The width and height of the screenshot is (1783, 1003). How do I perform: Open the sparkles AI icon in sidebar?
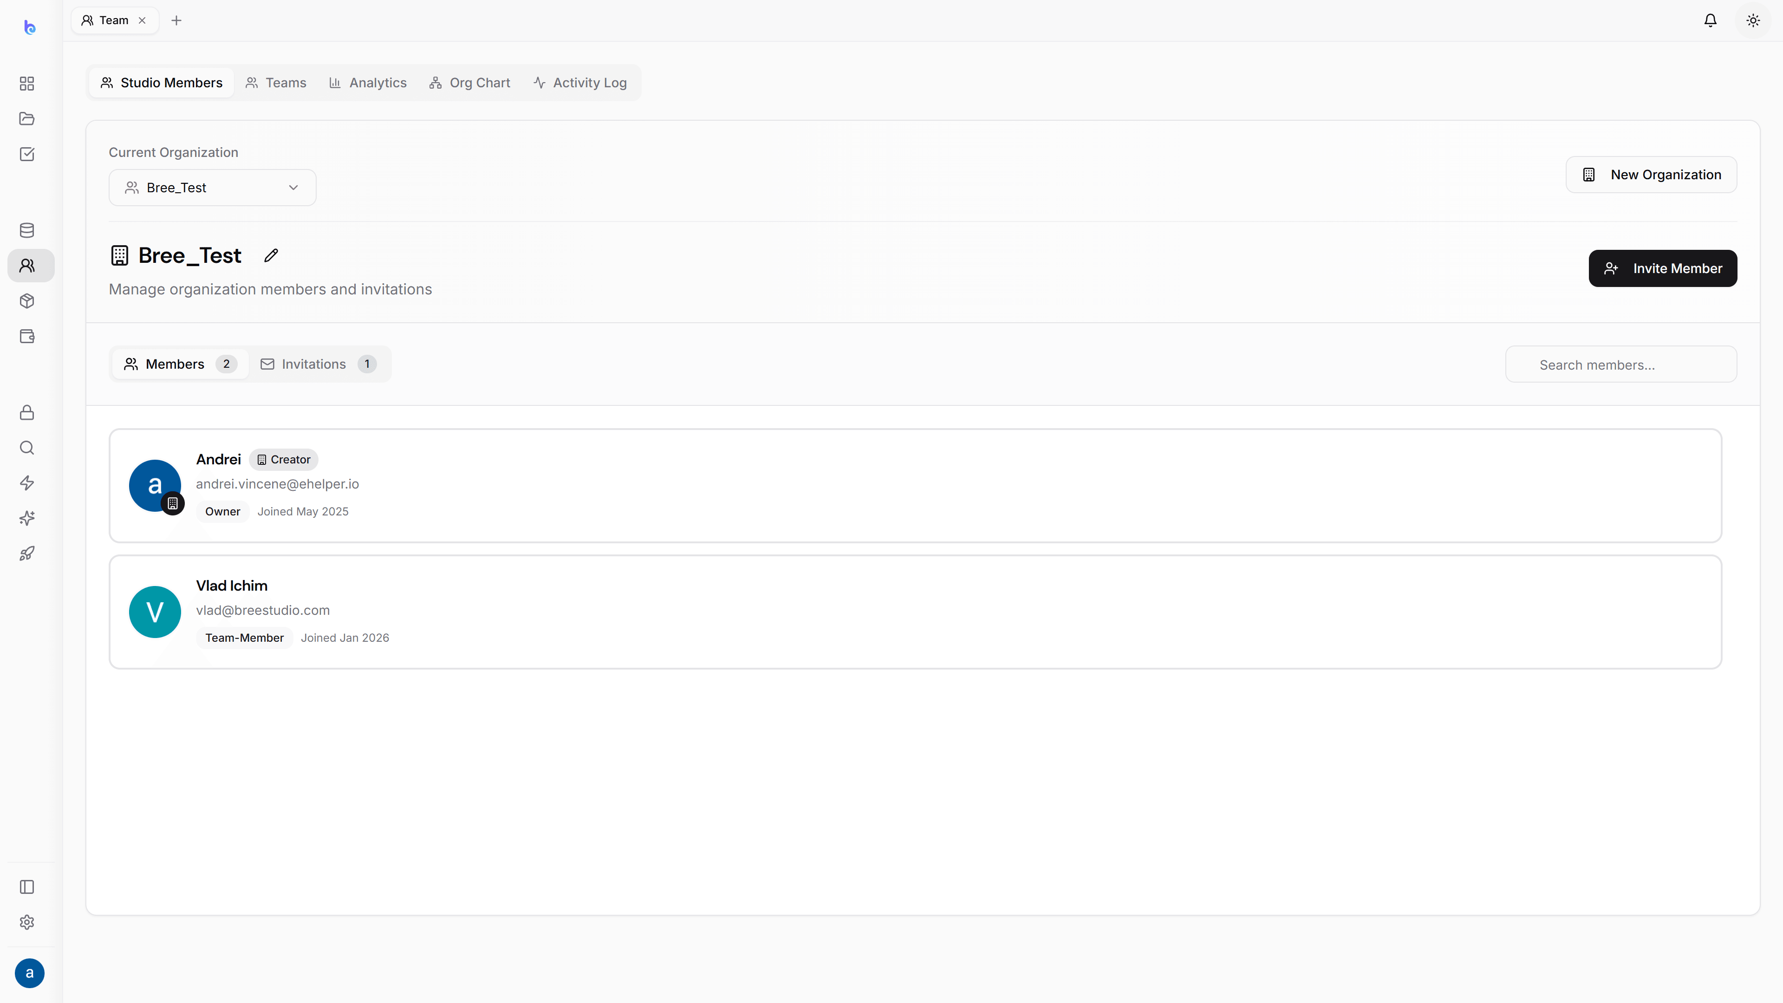(27, 519)
